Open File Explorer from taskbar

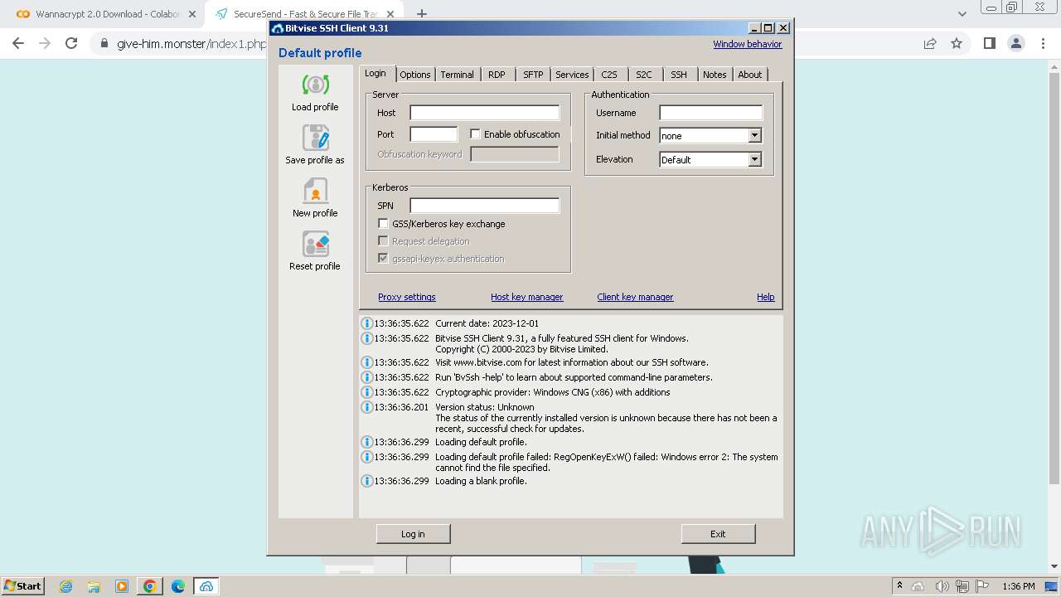pyautogui.click(x=94, y=586)
